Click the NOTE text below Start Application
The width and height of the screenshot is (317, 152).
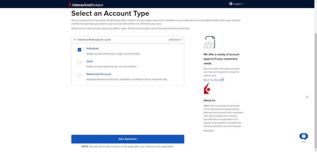(x=128, y=146)
